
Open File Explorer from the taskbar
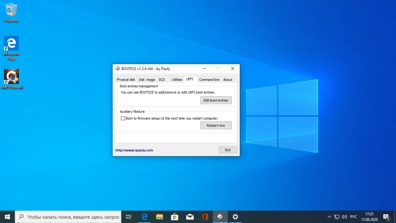click(x=159, y=217)
